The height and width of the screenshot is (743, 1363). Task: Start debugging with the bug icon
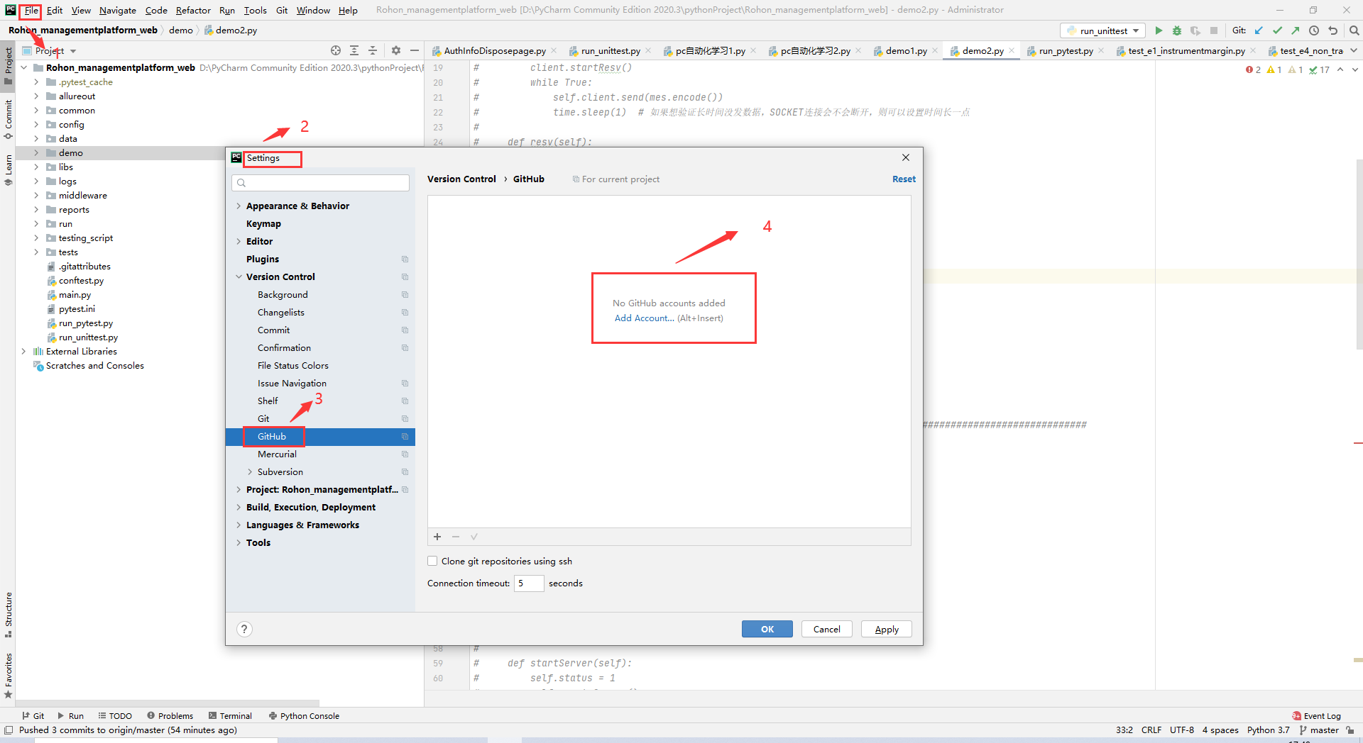[1177, 30]
